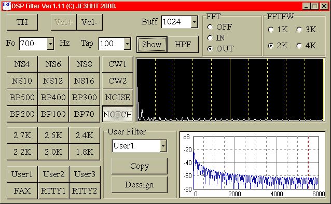This screenshot has width=331, height=204.
Task: Apply the 2.4K bandwidth filter
Action: pos(84,135)
